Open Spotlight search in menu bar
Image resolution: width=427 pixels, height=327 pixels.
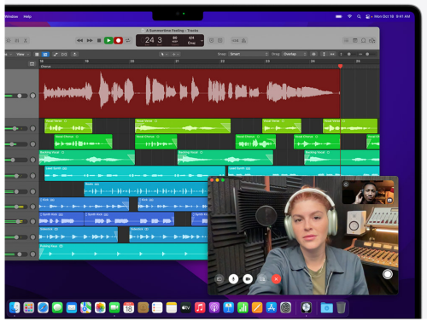click(x=359, y=16)
